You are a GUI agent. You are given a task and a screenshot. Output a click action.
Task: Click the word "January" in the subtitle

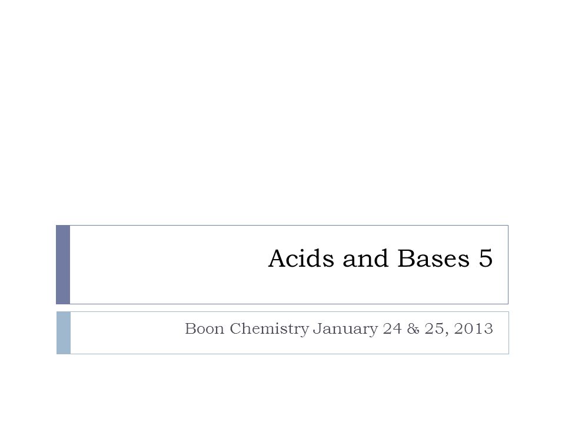[345, 330]
